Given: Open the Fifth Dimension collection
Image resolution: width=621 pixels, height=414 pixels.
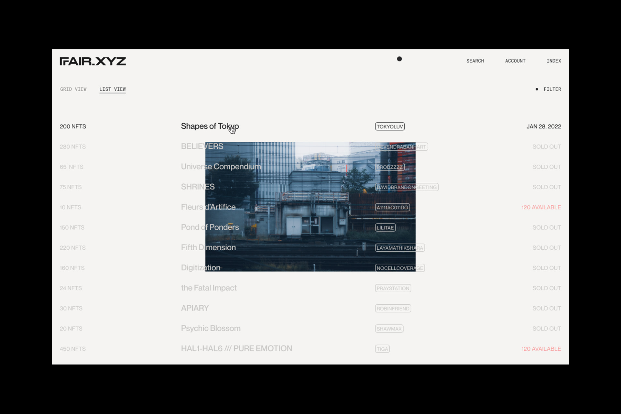Looking at the screenshot, I should (208, 247).
